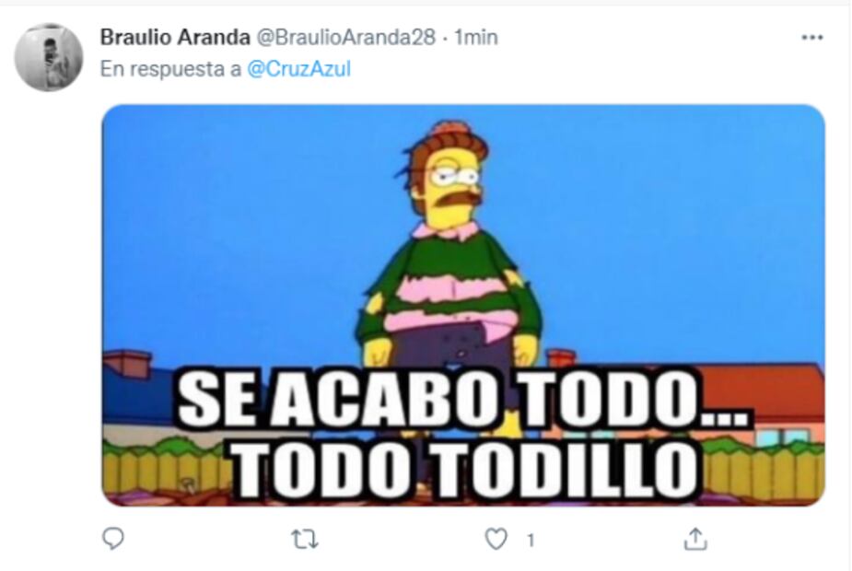The image size is (852, 571).
Task: Open the @BraulioAranda28 handle link
Action: [x=345, y=38]
